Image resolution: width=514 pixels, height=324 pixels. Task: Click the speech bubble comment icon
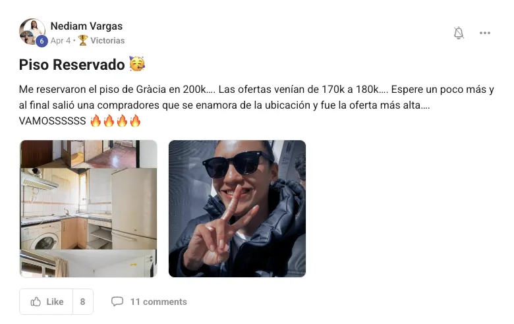point(117,302)
